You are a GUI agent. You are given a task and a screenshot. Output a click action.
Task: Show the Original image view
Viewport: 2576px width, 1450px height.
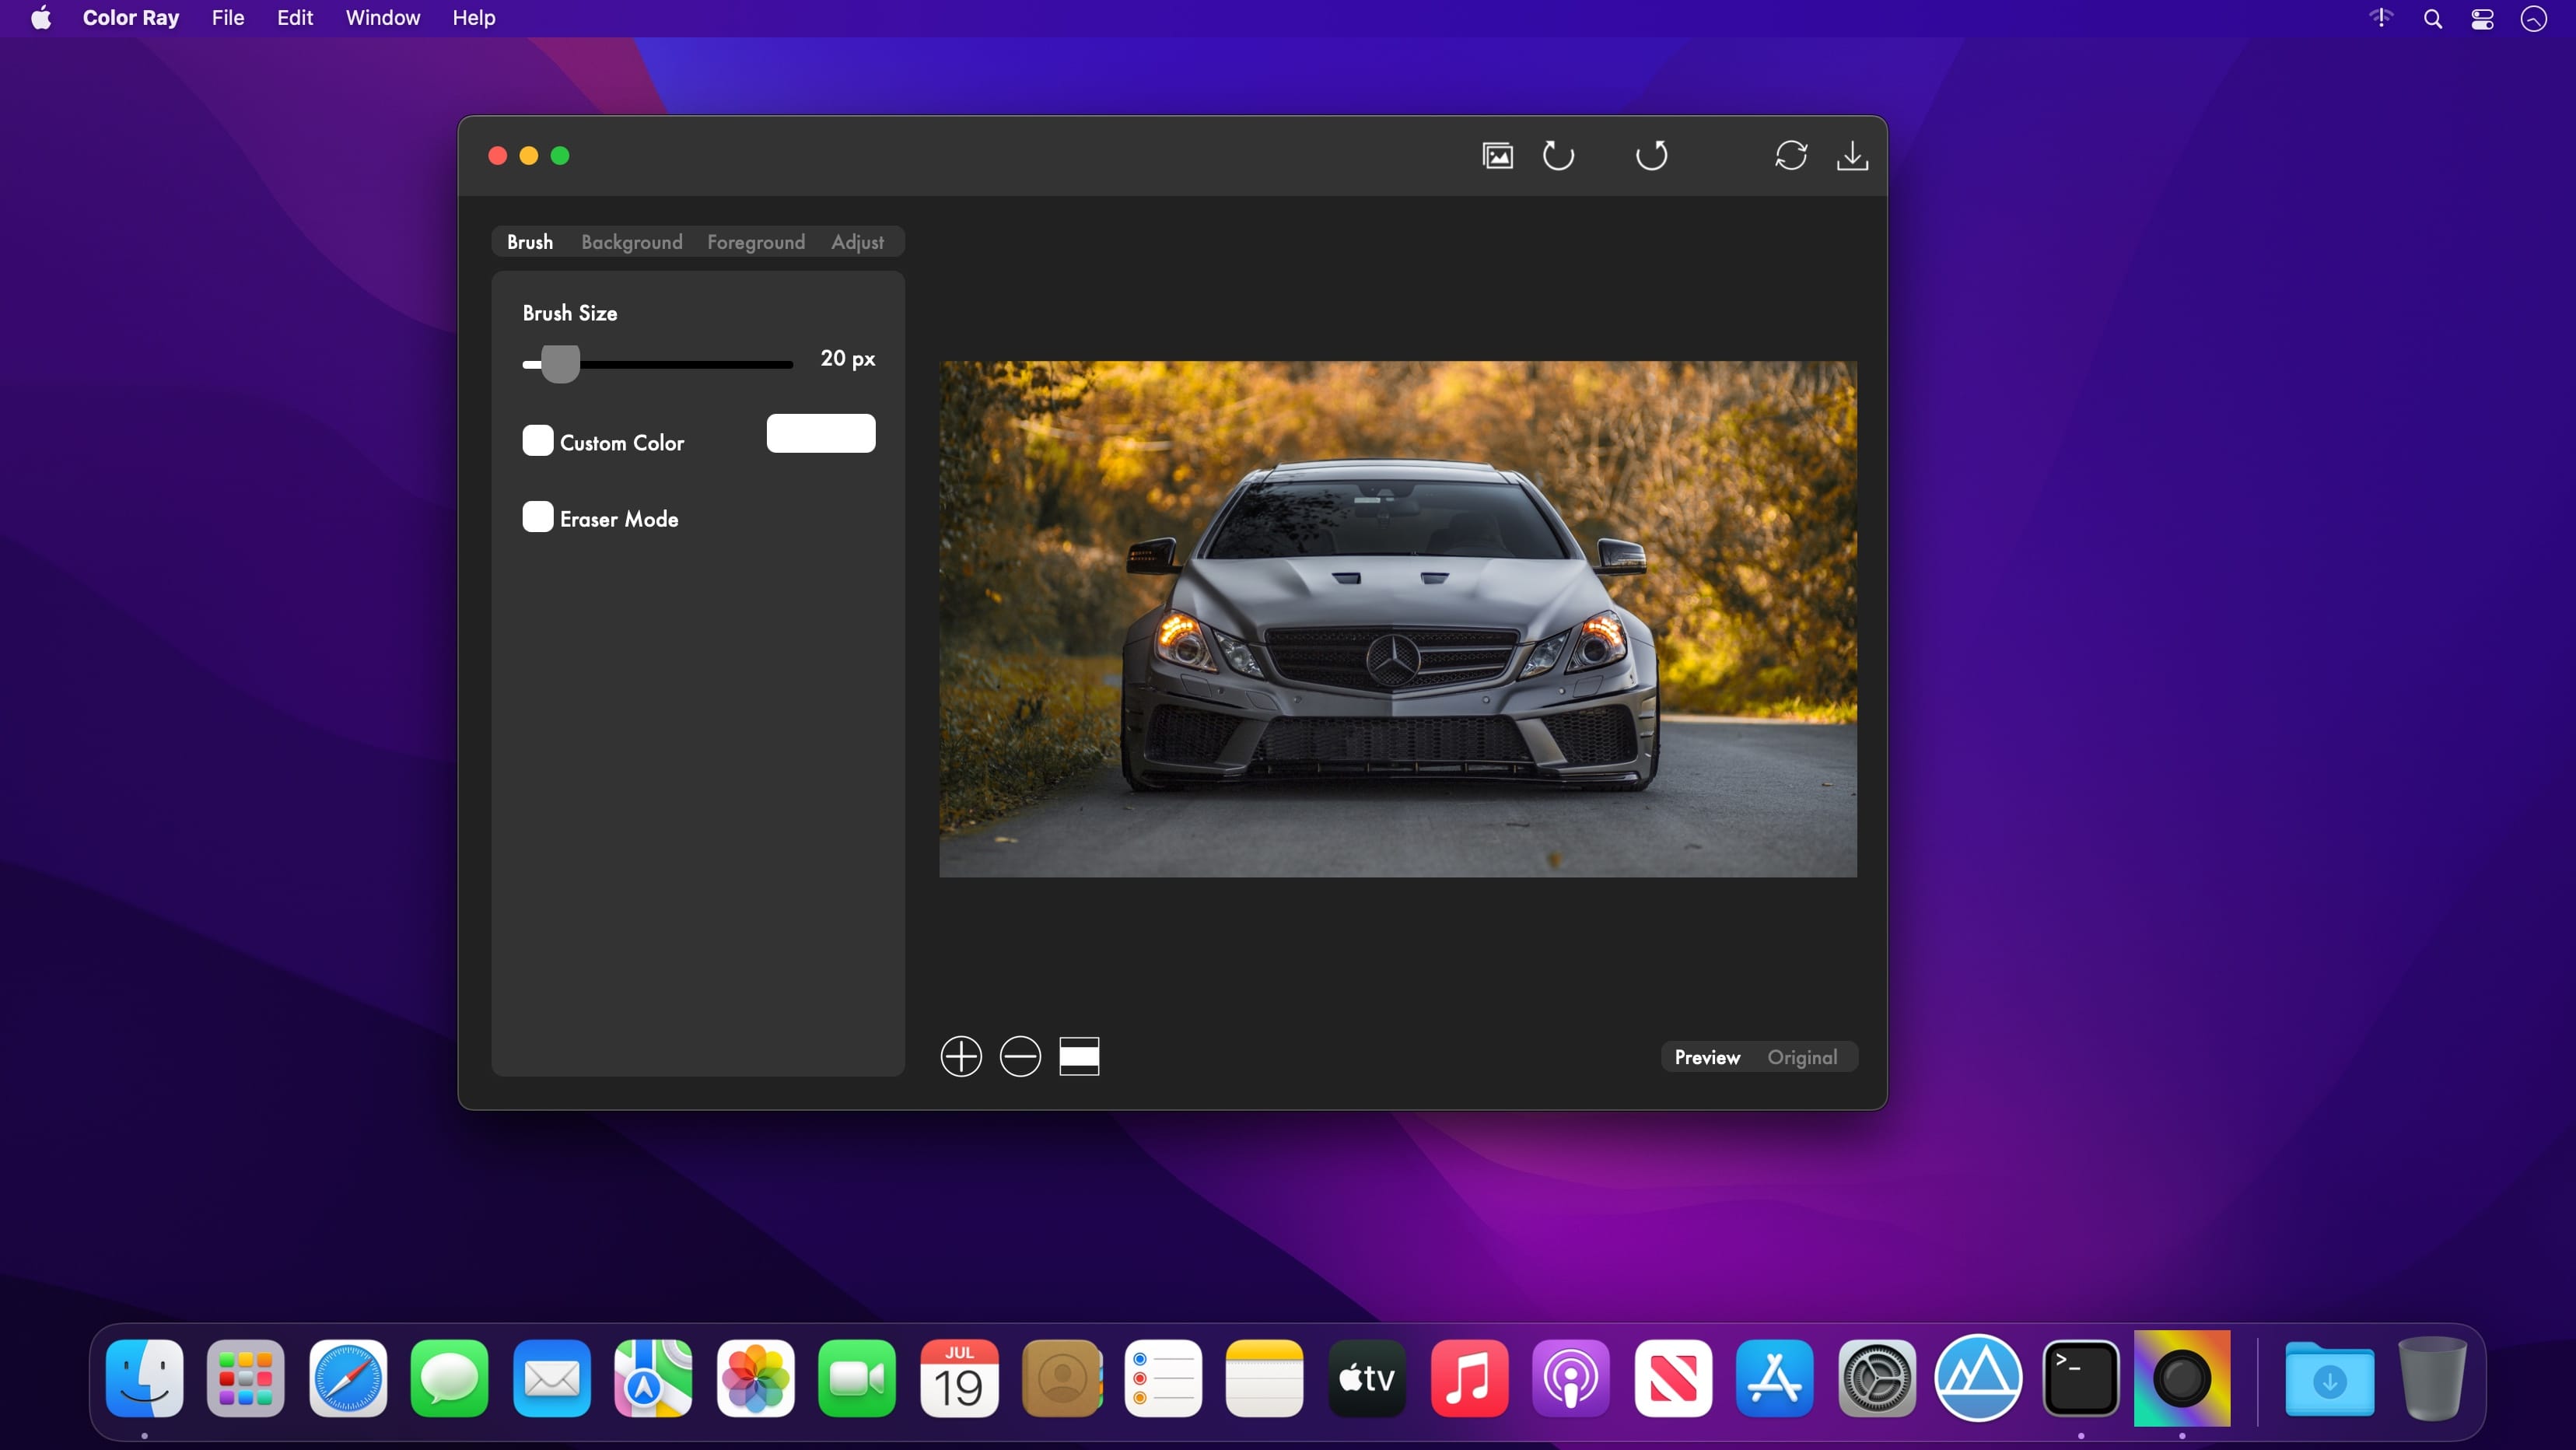pos(1802,1057)
